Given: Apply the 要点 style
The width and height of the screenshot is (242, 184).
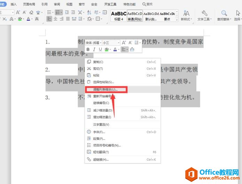Looking at the screenshot, I should 167,16.
